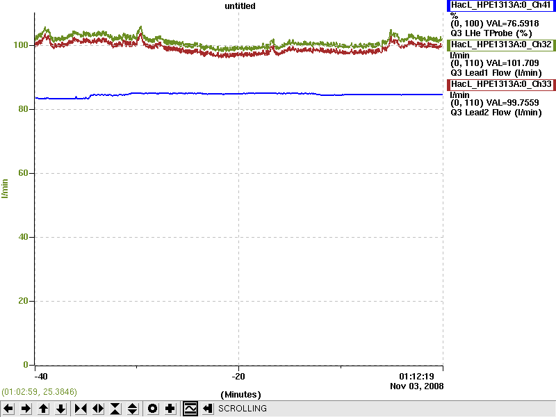Viewport: 556px width, 417px height.
Task: Toggle the graph display mode icon
Action: [x=190, y=409]
